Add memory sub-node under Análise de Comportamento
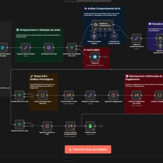The image size is (163, 163). 101,35
